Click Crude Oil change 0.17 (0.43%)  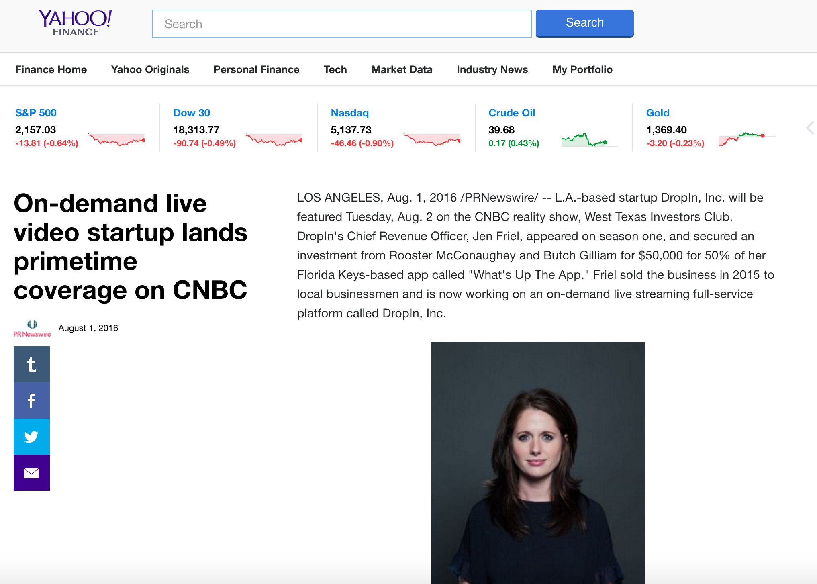click(514, 143)
